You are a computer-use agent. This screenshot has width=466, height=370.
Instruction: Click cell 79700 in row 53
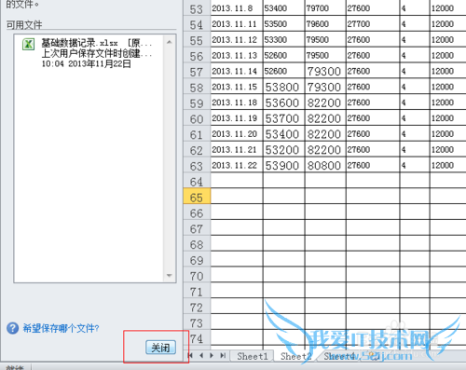pyautogui.click(x=325, y=8)
